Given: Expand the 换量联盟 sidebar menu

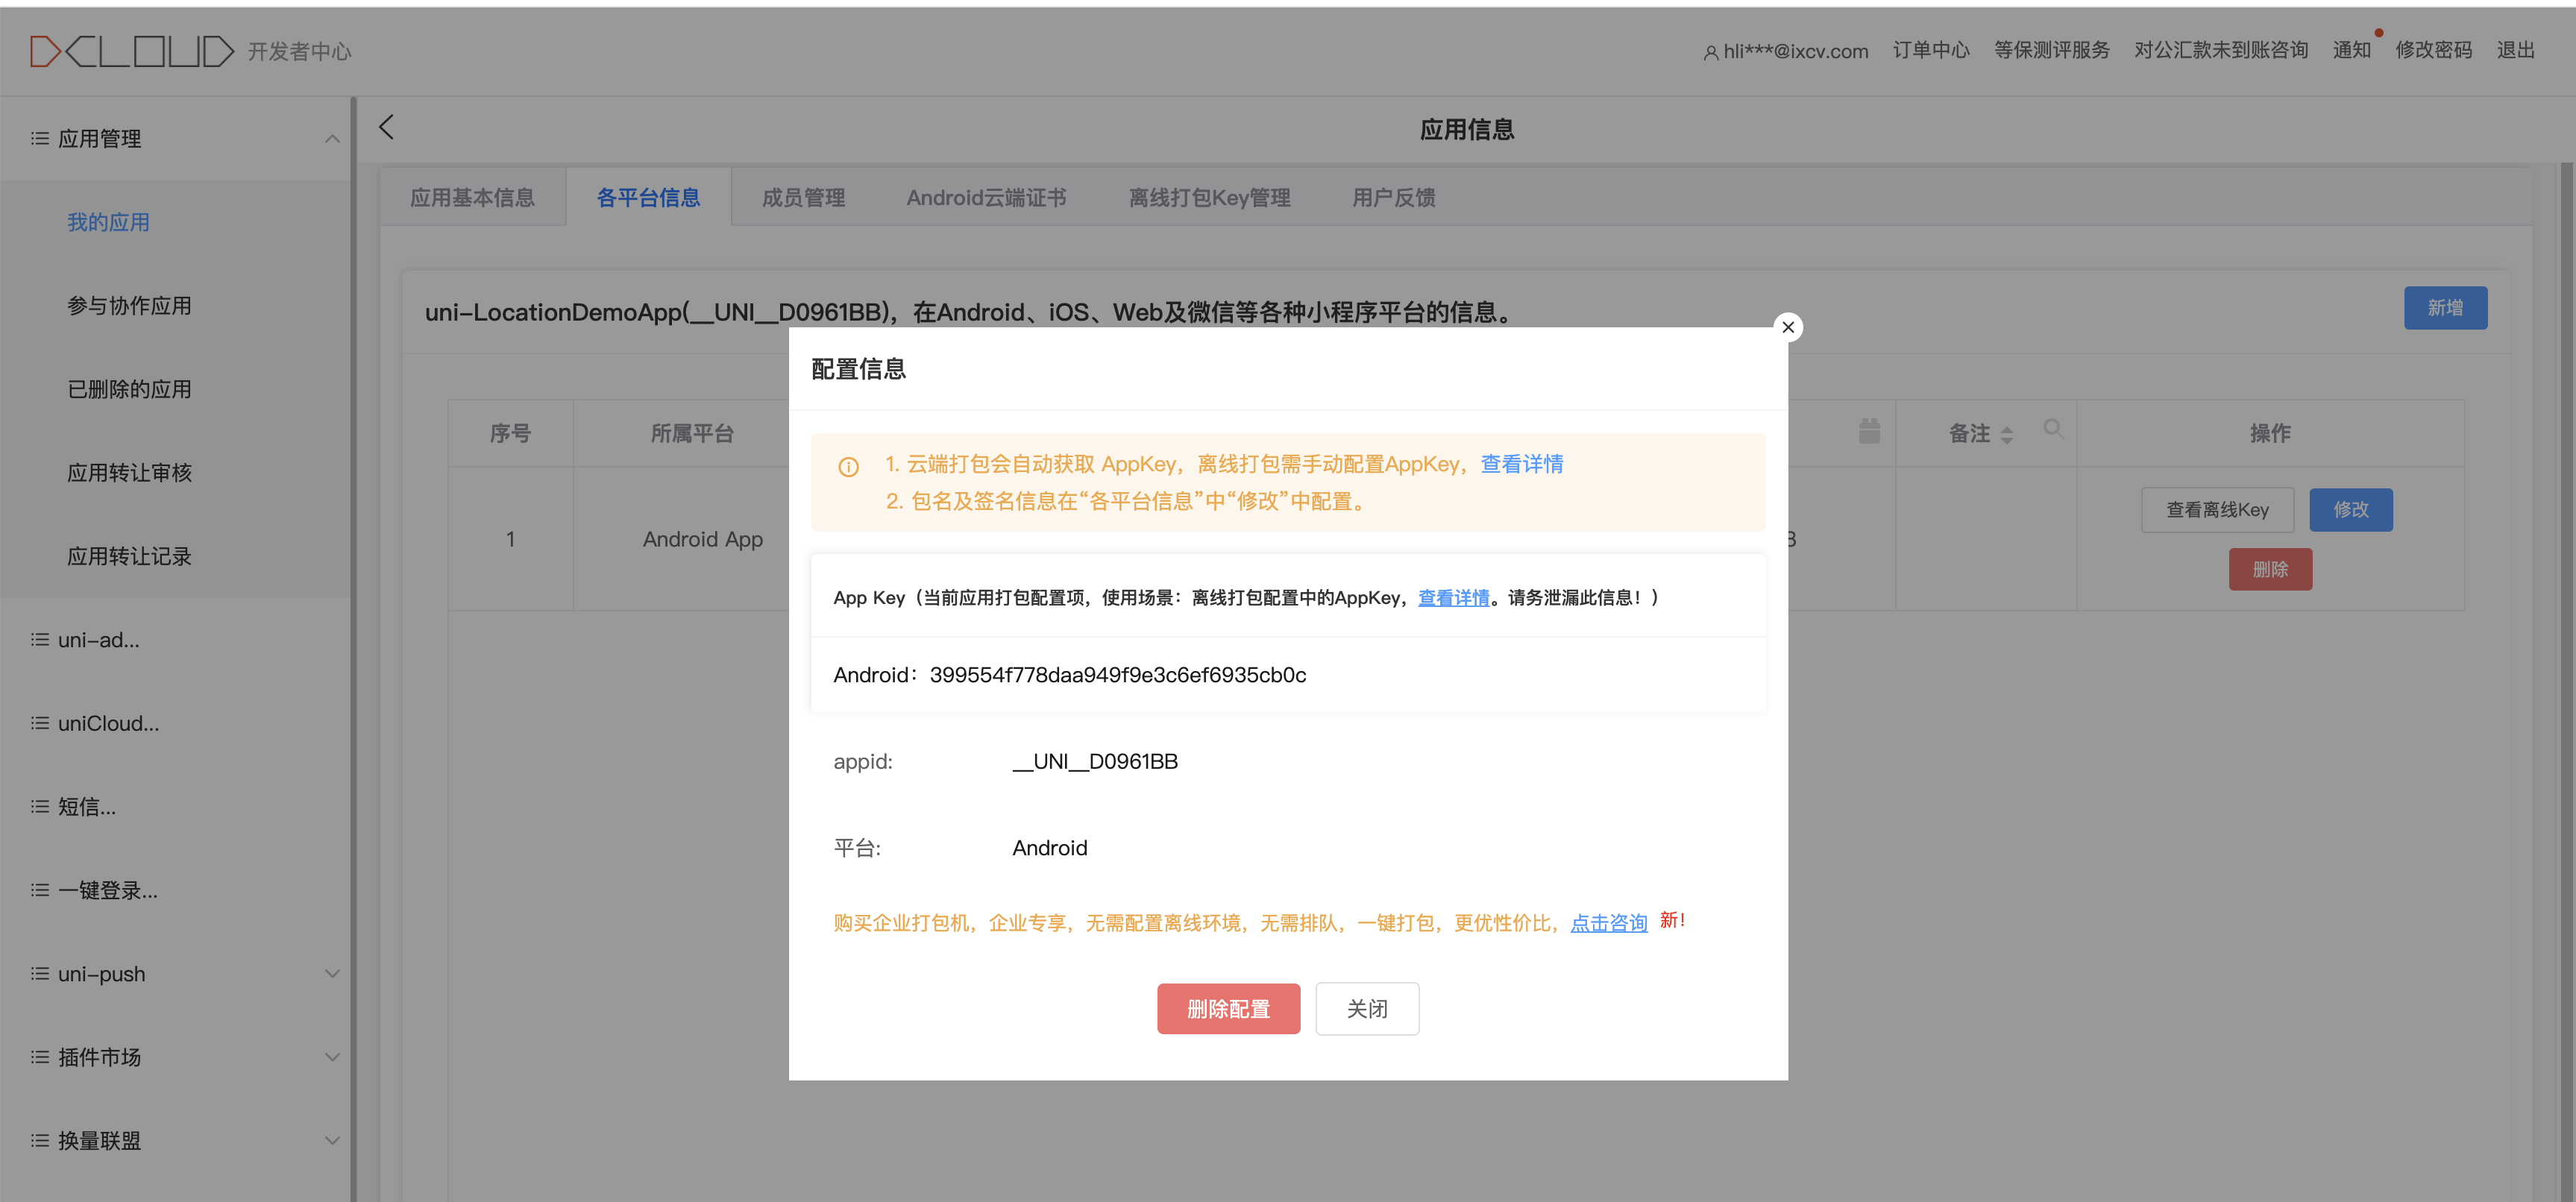Looking at the screenshot, I should pos(332,1140).
